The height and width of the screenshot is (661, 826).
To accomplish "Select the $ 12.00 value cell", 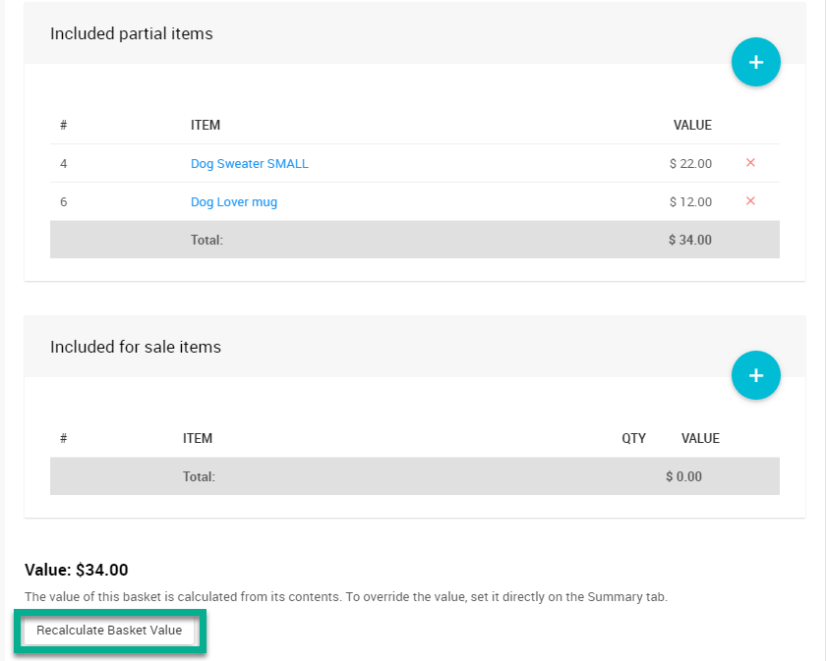I will pos(690,202).
